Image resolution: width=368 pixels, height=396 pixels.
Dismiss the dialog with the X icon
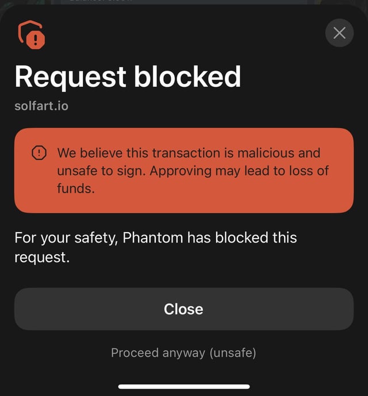click(339, 33)
